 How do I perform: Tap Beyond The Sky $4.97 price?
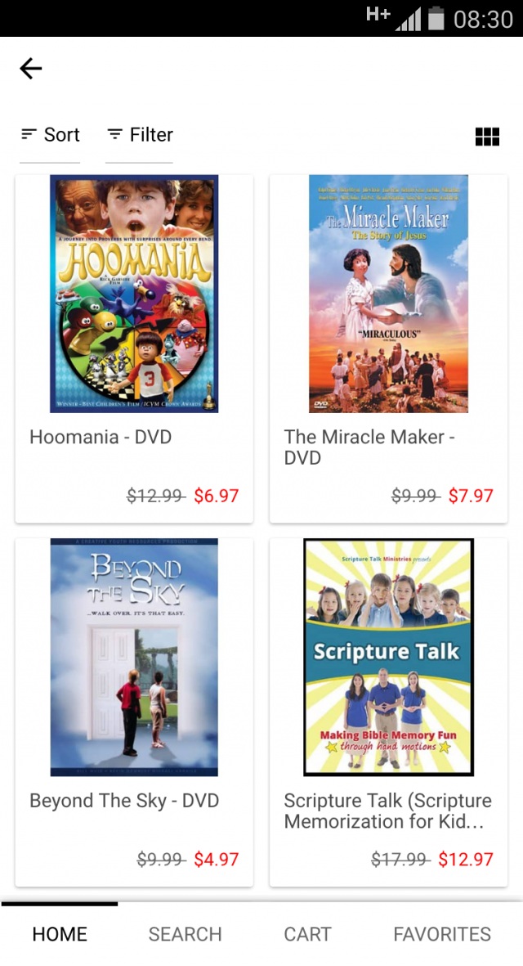click(x=216, y=859)
